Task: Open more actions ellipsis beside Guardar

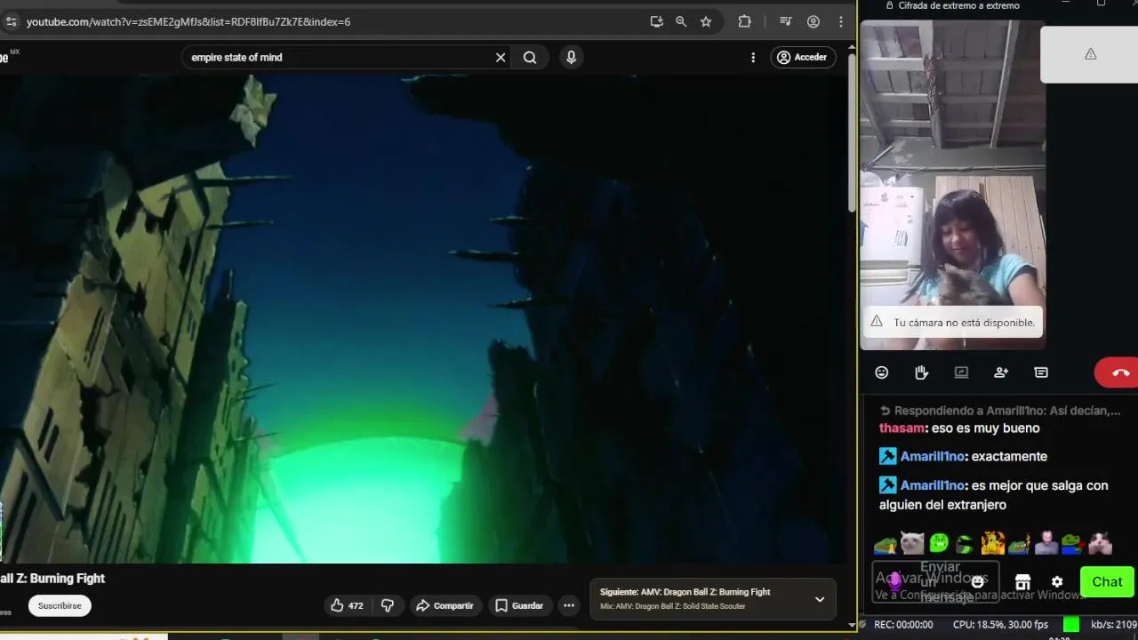Action: (x=569, y=605)
